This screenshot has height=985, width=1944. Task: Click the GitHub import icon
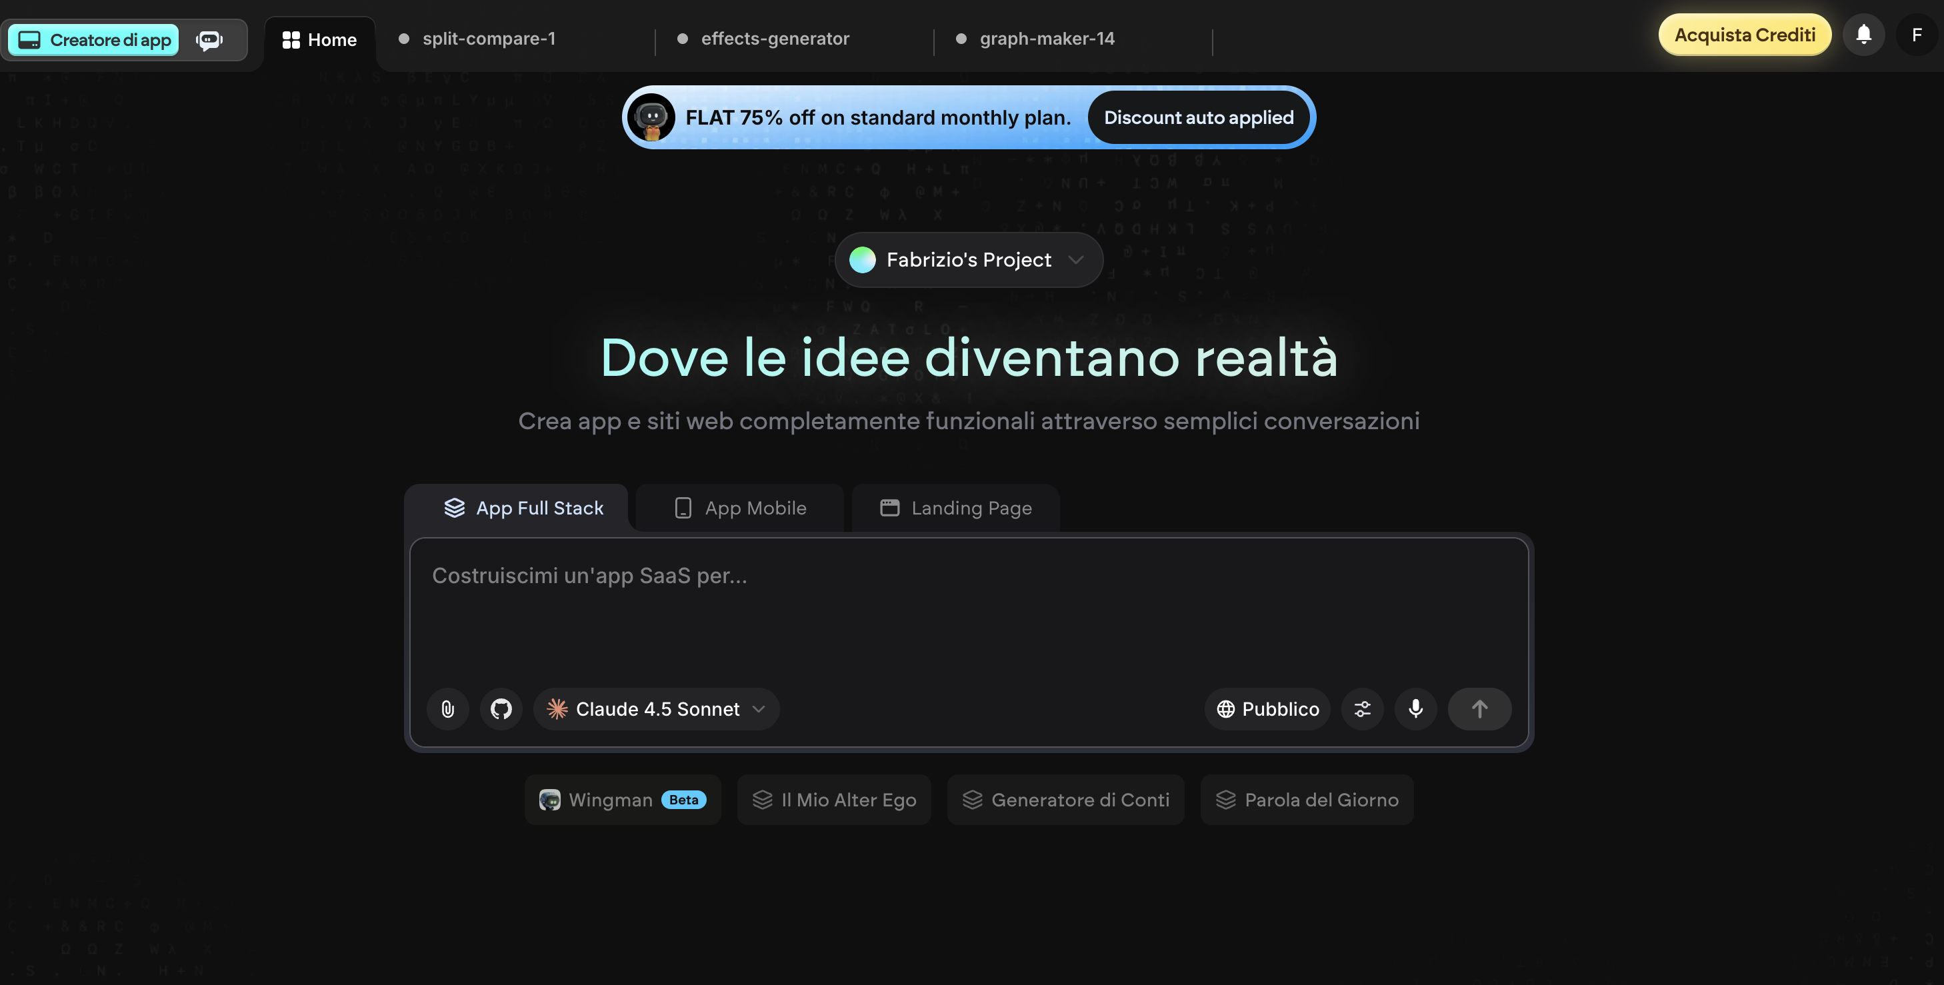[x=501, y=709]
